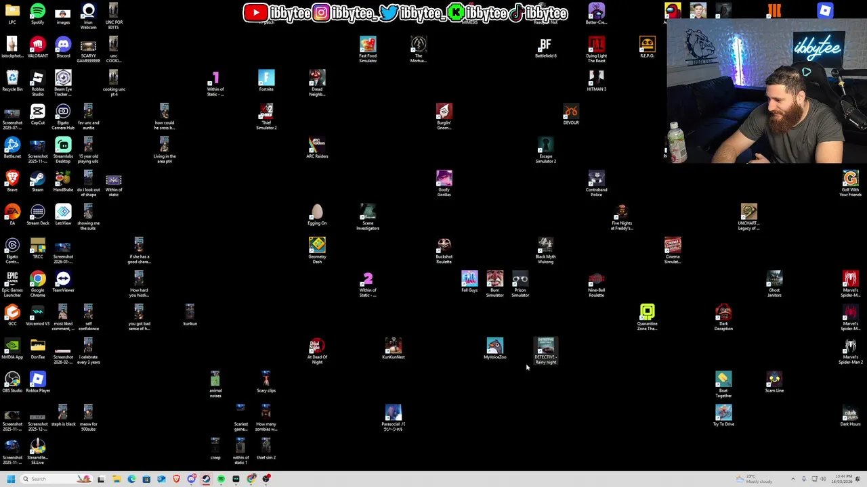
Task: Open 'Scary clips' video file
Action: coord(266,382)
